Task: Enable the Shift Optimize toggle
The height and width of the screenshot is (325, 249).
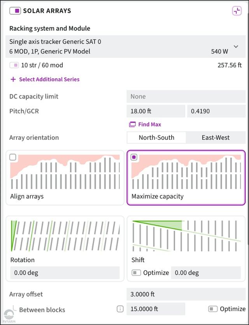Action: point(136,272)
